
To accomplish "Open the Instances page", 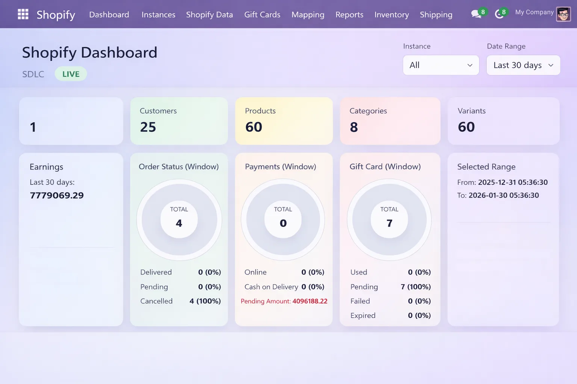I will pos(158,14).
